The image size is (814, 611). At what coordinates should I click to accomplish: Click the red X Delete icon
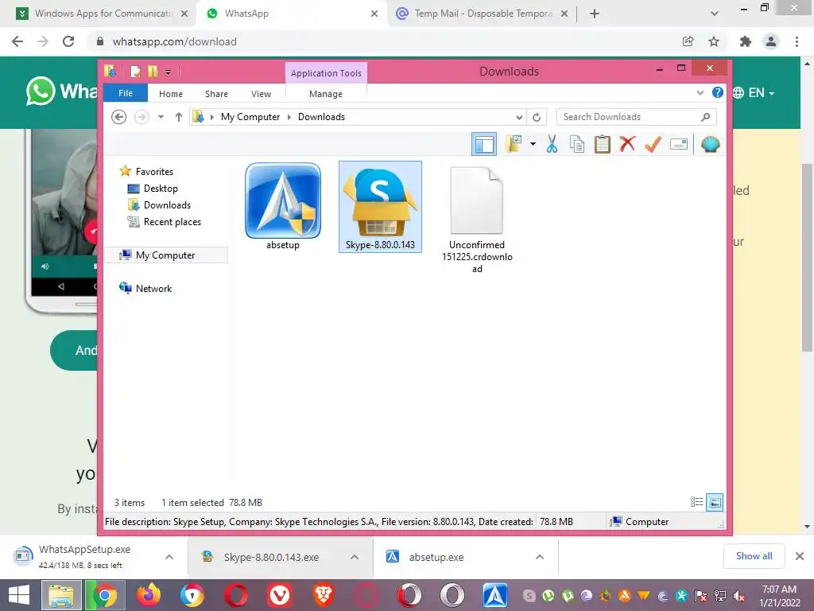(627, 143)
